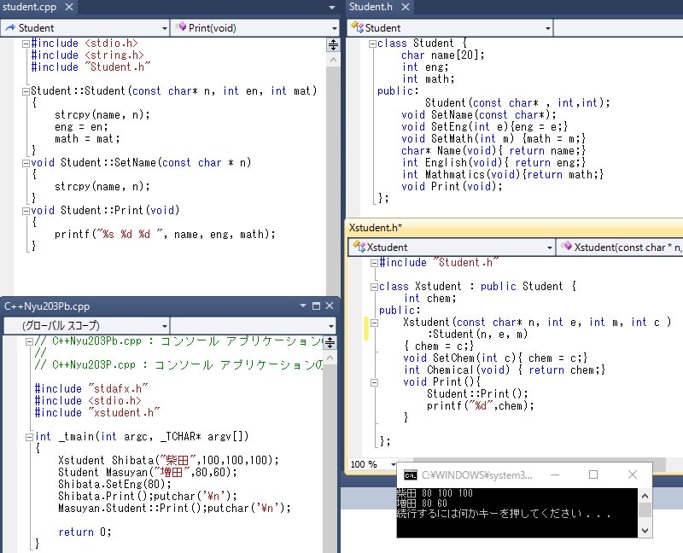
Task: Click the 'Xstudent Shibata' declaration line
Action: point(168,460)
